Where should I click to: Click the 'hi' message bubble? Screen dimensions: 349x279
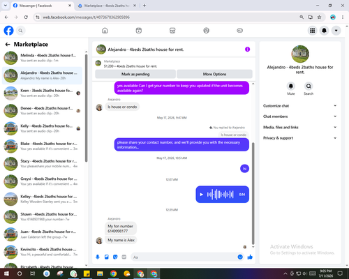[244, 169]
